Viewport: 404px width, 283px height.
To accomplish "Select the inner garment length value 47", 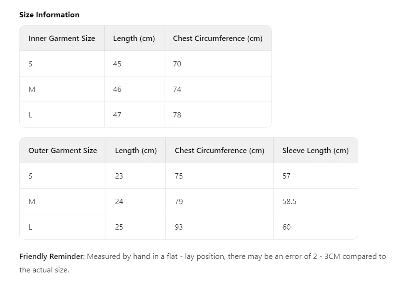I will tap(117, 115).
